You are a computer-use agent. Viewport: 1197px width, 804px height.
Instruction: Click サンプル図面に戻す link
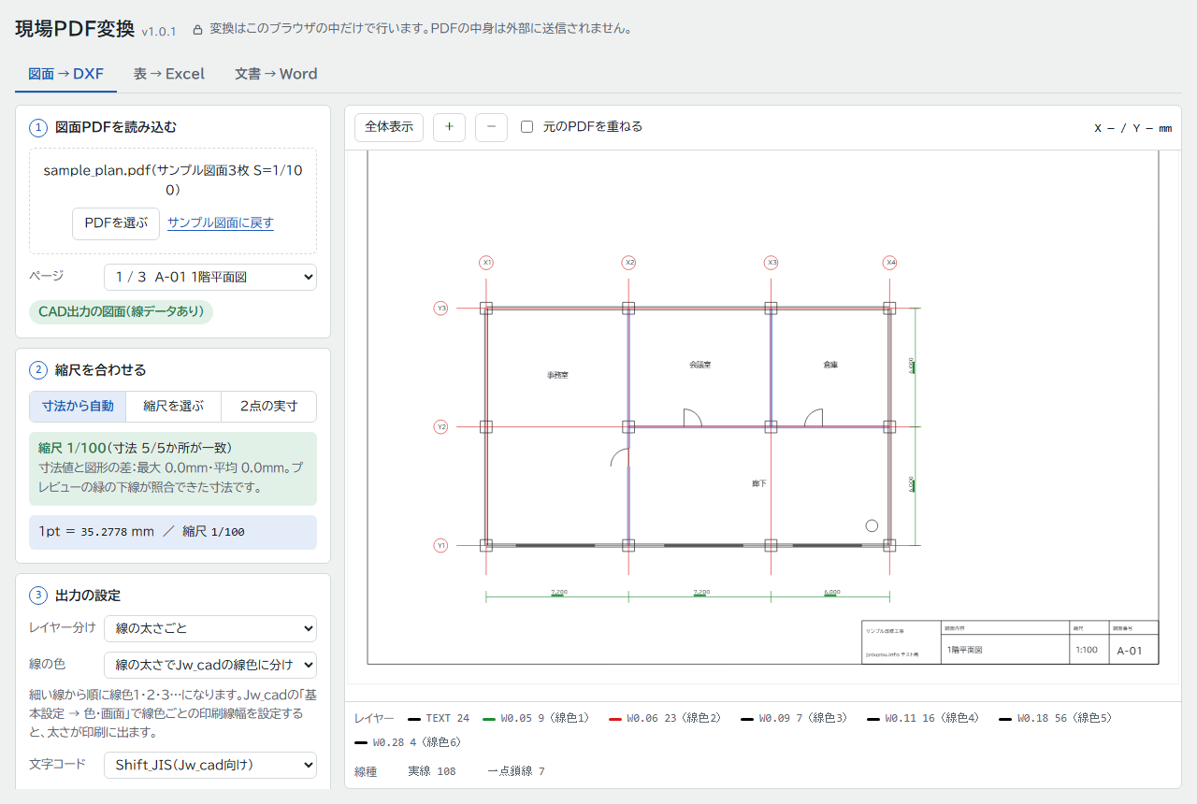pos(221,223)
